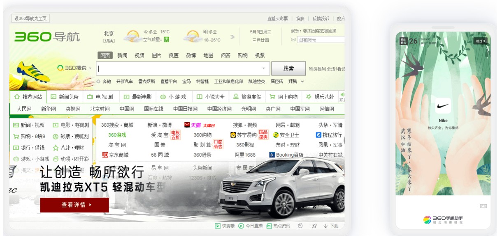Open 下载 downloads in the status bar
502x242 pixels.
click(331, 226)
